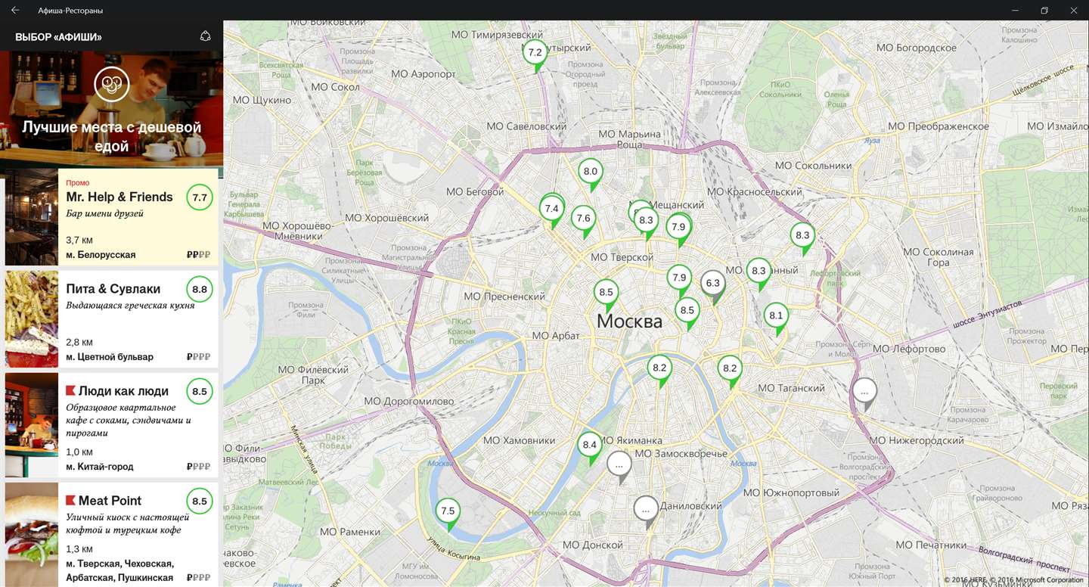Open the Mr. Help & Friends listing title

(119, 197)
